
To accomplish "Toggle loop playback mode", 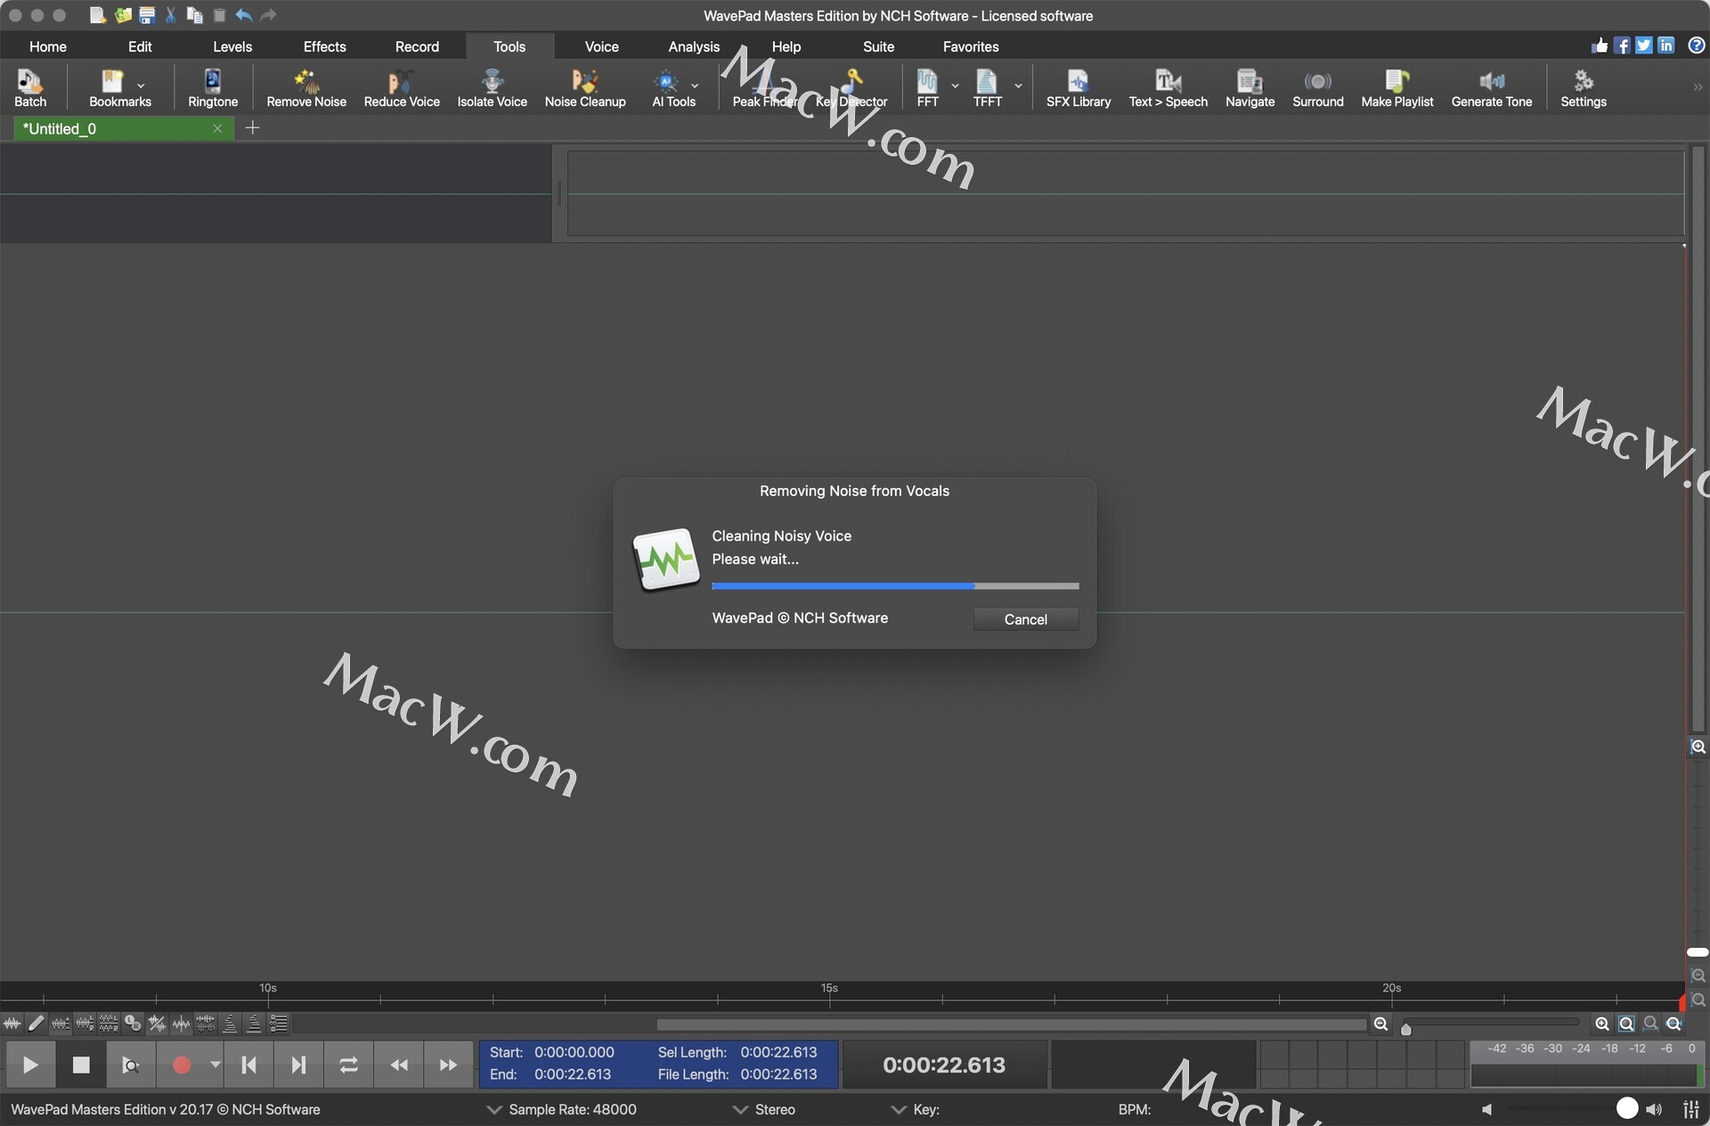I will pos(348,1065).
